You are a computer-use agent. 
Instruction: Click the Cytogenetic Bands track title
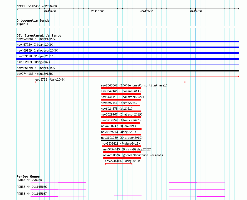[33, 20]
